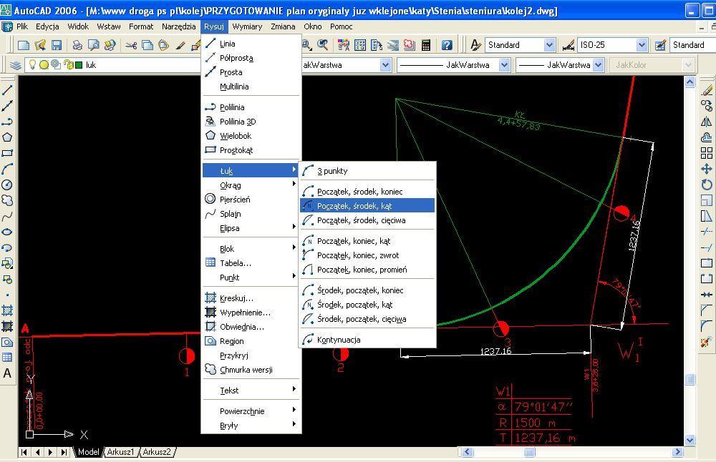Select 'Chmurka wersji' in Rysuj menu
716x462 pixels.
pyautogui.click(x=251, y=370)
